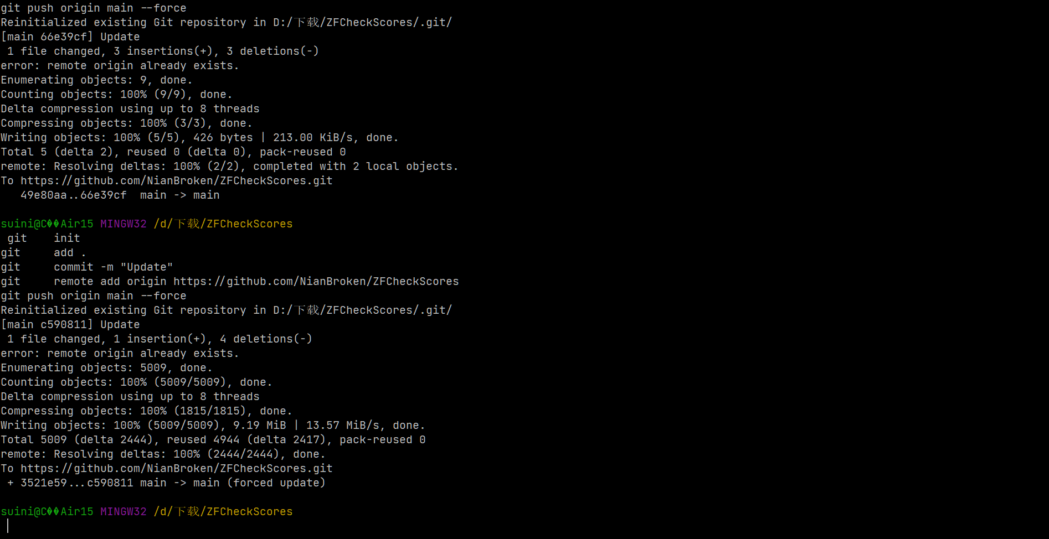The width and height of the screenshot is (1049, 539).
Task: Click the first MINGW32 purple label
Action: point(124,224)
